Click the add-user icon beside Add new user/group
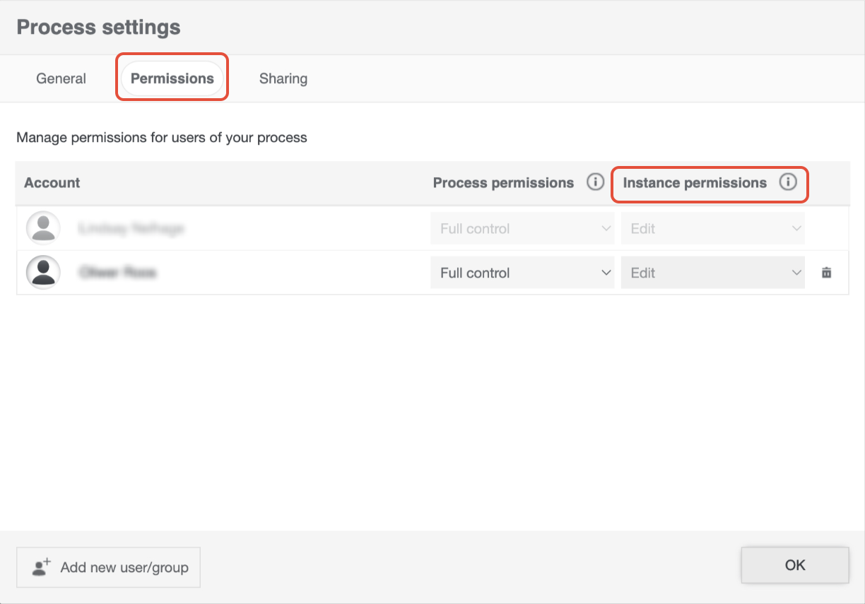The width and height of the screenshot is (865, 604). click(42, 567)
